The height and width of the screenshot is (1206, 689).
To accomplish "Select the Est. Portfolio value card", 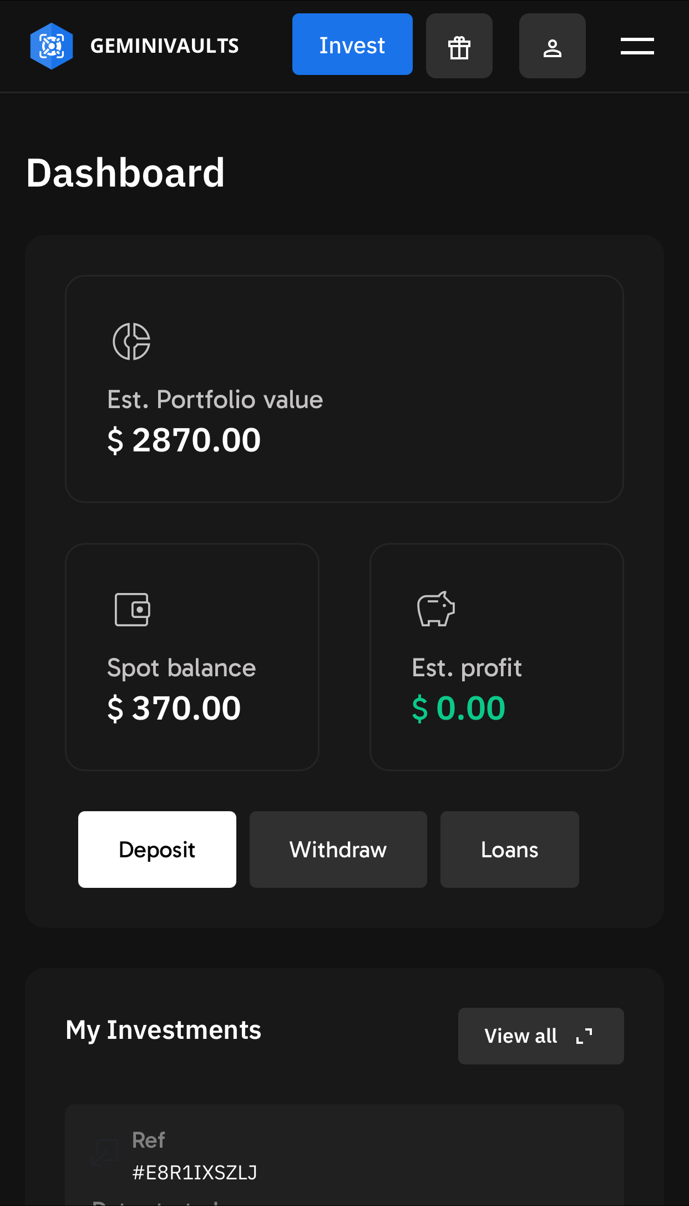I will tap(344, 389).
